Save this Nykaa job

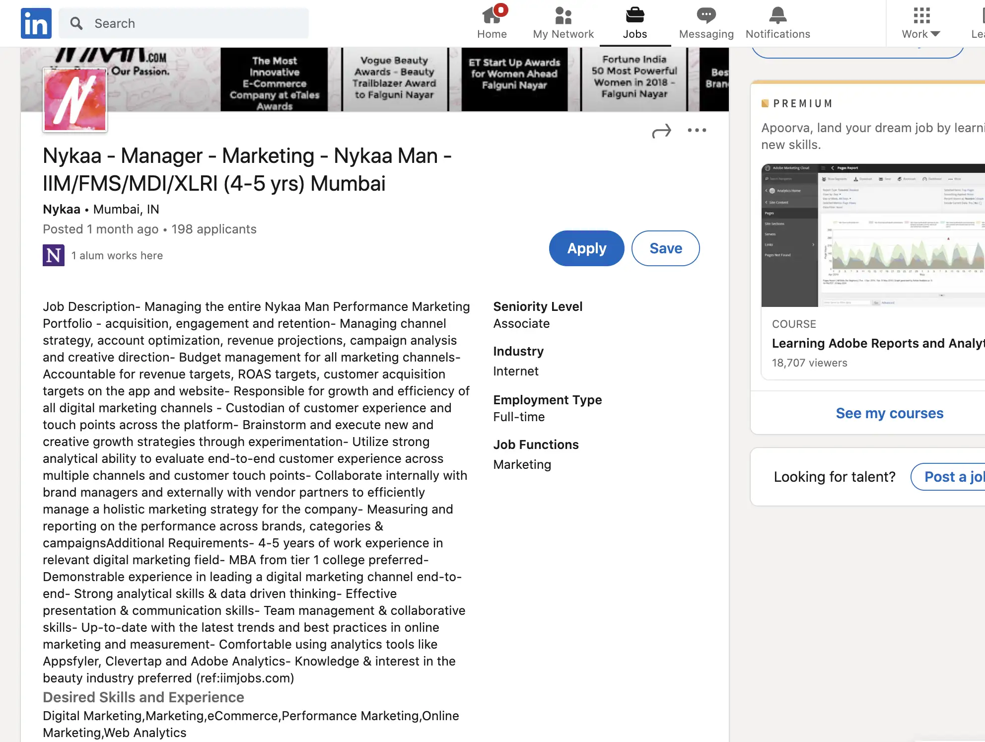pyautogui.click(x=665, y=248)
